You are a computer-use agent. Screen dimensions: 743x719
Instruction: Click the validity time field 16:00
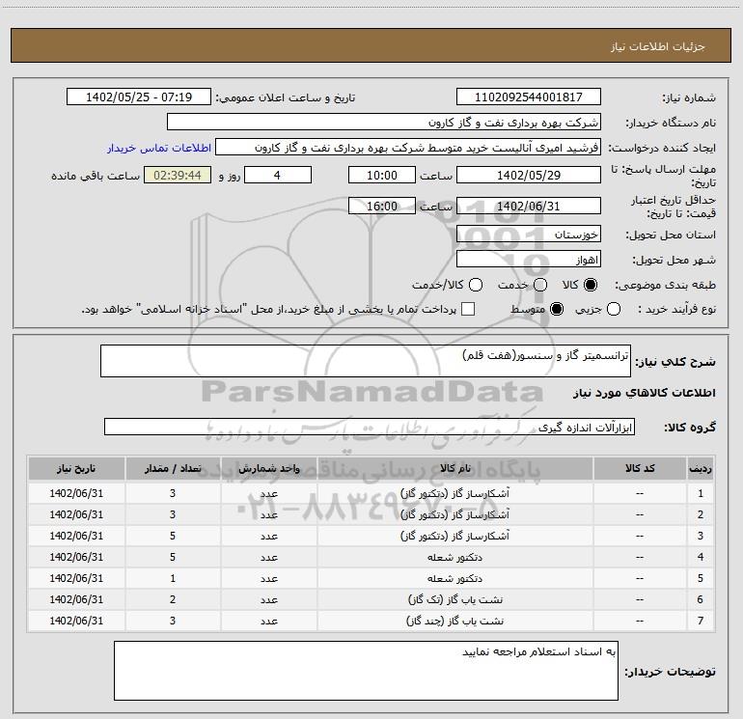(382, 206)
